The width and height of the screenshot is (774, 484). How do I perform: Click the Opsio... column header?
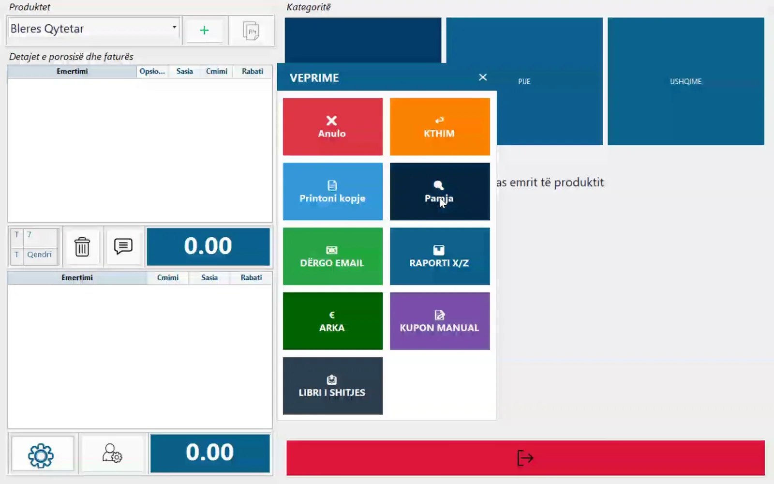152,71
